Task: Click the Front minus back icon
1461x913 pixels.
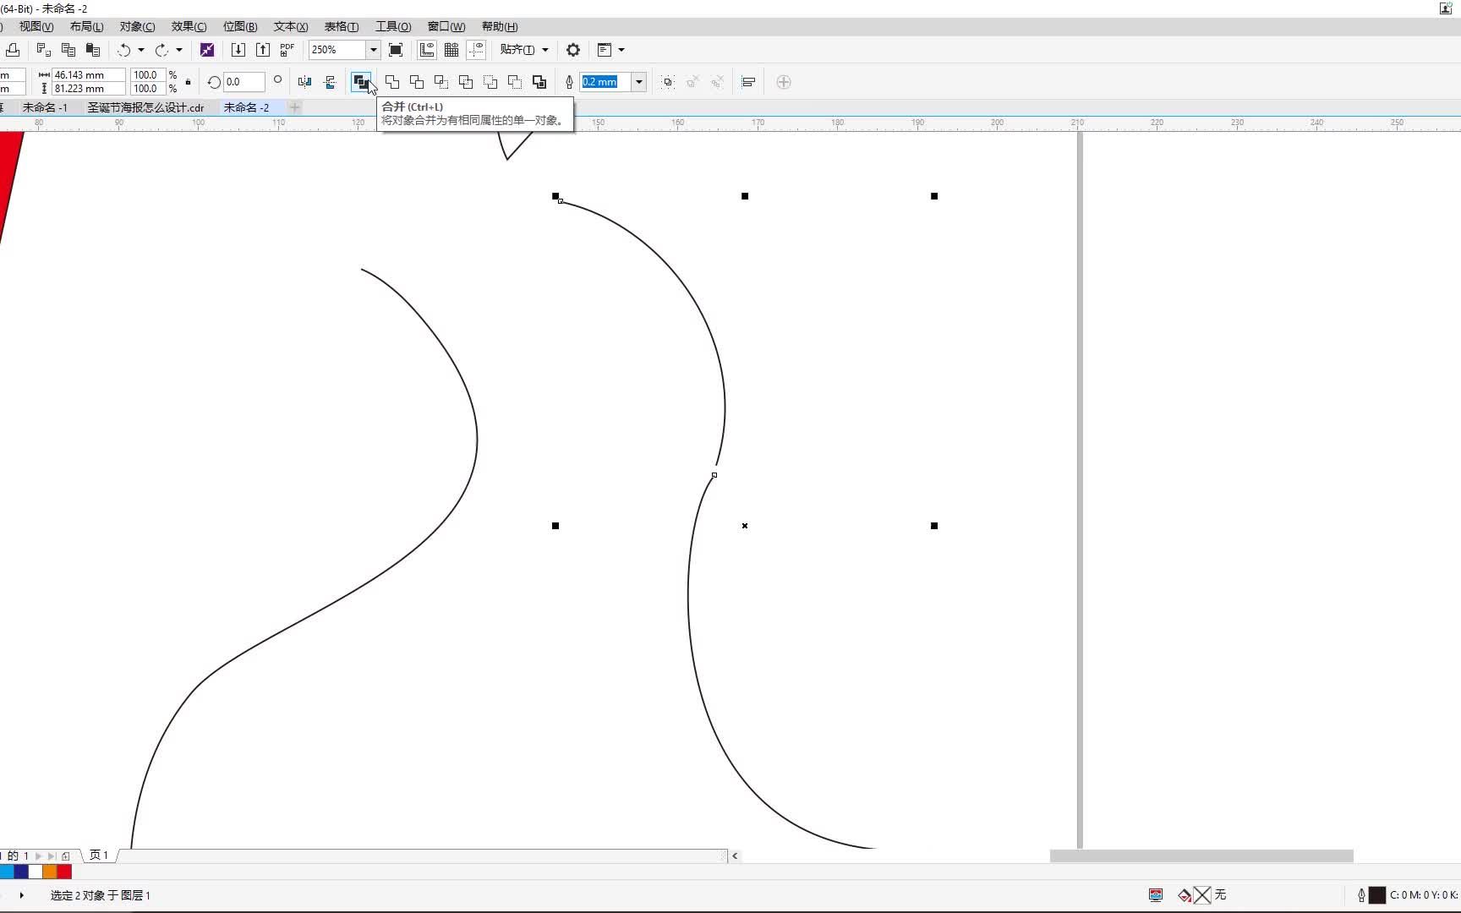Action: (490, 82)
